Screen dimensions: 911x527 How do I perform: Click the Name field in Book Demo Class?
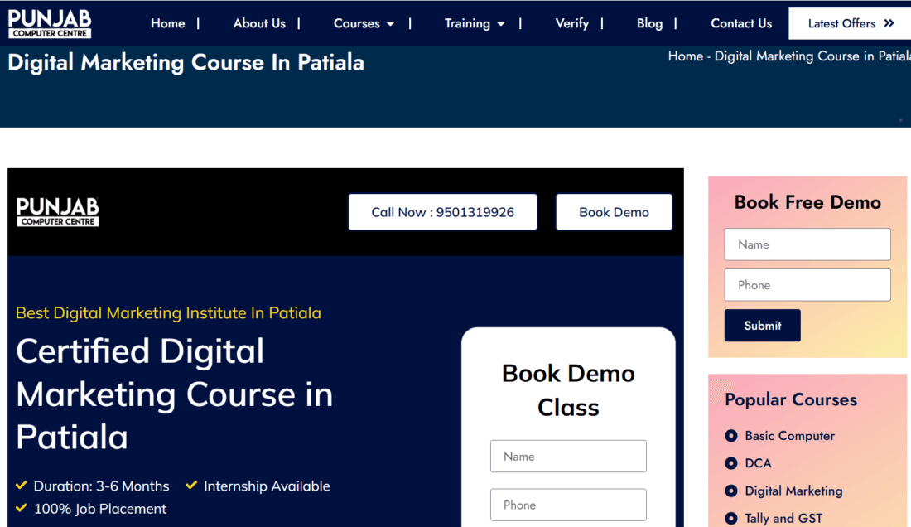click(568, 457)
